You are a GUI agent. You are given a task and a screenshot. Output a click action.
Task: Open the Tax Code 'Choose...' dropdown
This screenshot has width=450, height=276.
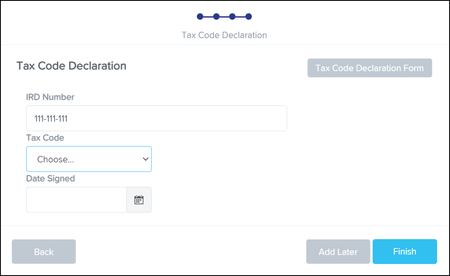click(89, 159)
